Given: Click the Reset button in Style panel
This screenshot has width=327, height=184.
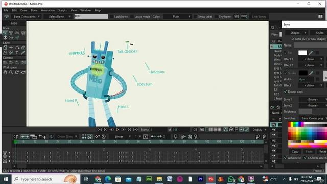Looking at the screenshot, I should (x=322, y=152).
